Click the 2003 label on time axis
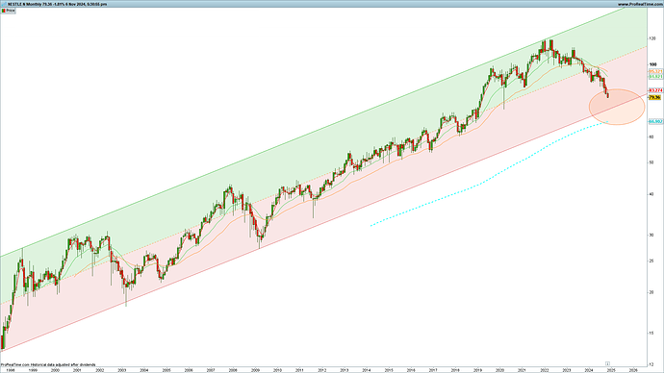 121,370
